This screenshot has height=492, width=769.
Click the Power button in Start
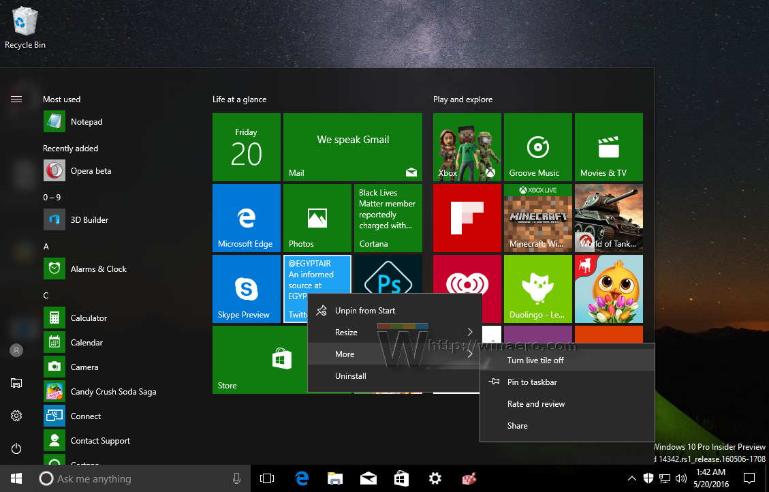click(x=16, y=448)
